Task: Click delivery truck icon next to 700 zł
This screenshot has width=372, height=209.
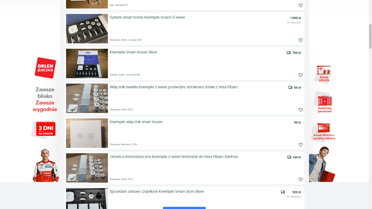Action: 288,53
